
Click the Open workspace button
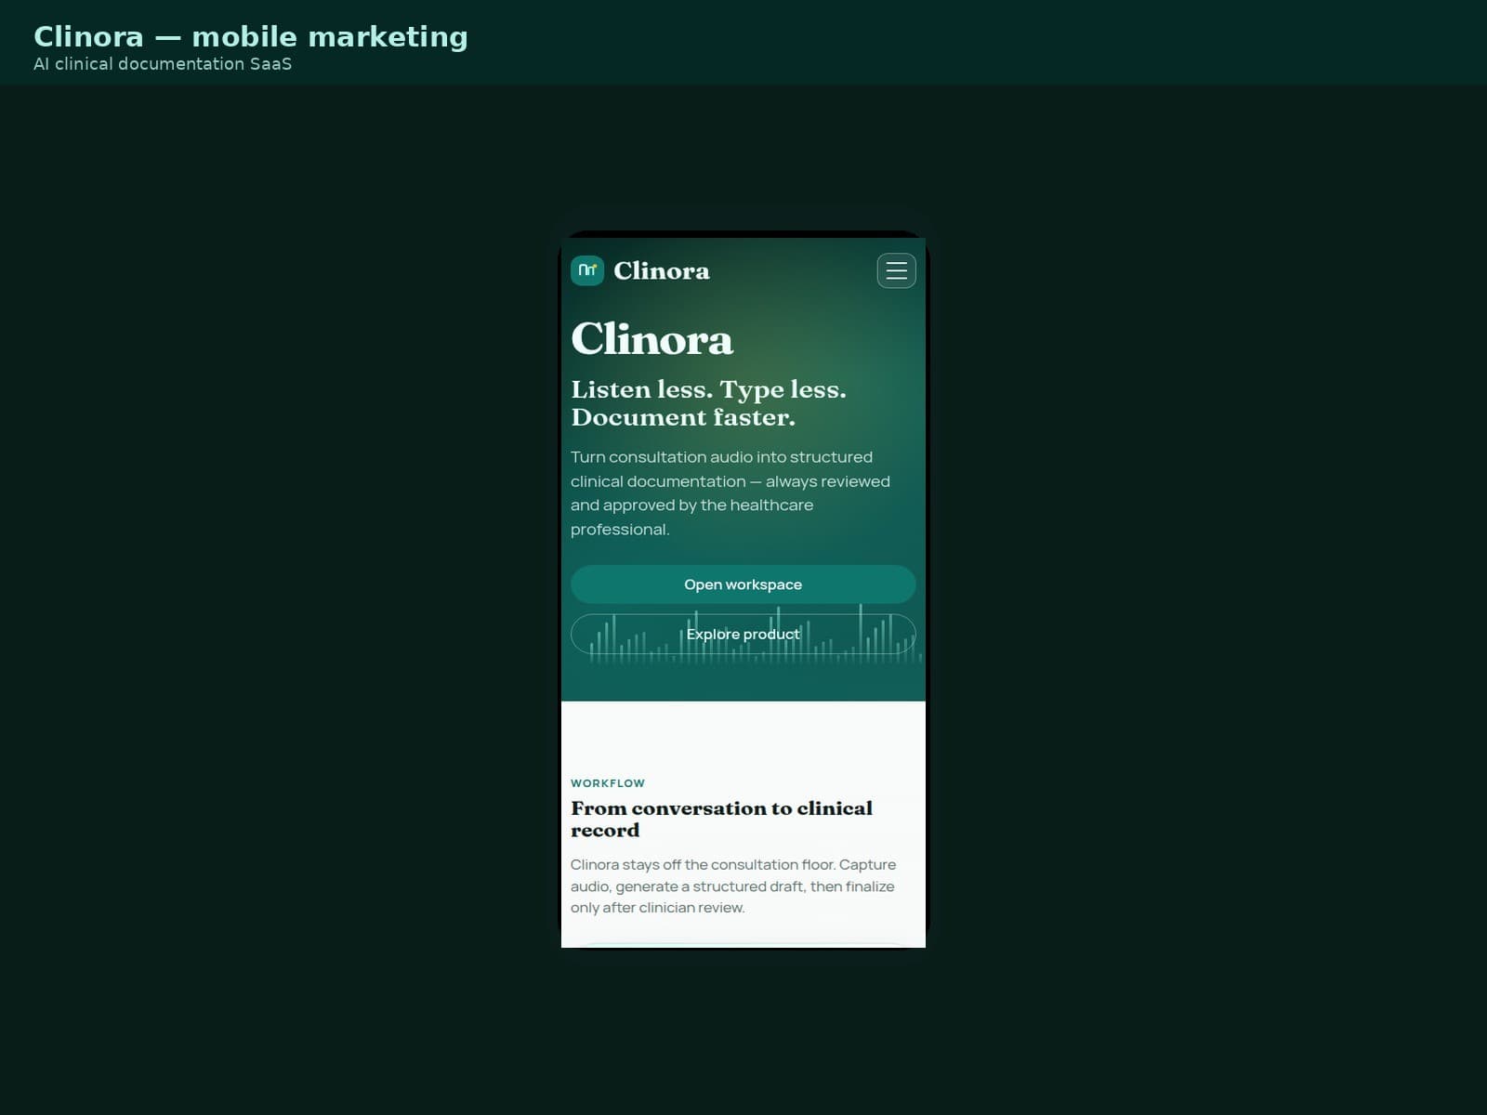click(x=743, y=584)
